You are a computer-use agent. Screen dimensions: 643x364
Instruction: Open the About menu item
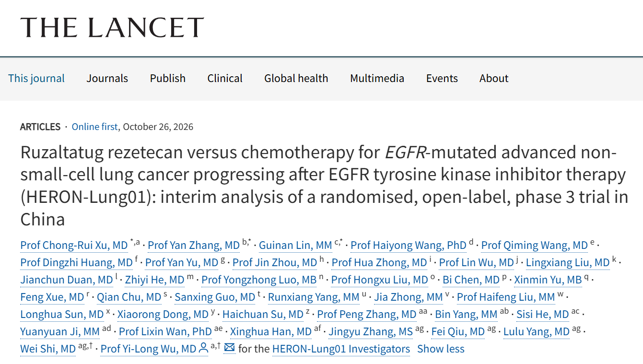pos(494,78)
